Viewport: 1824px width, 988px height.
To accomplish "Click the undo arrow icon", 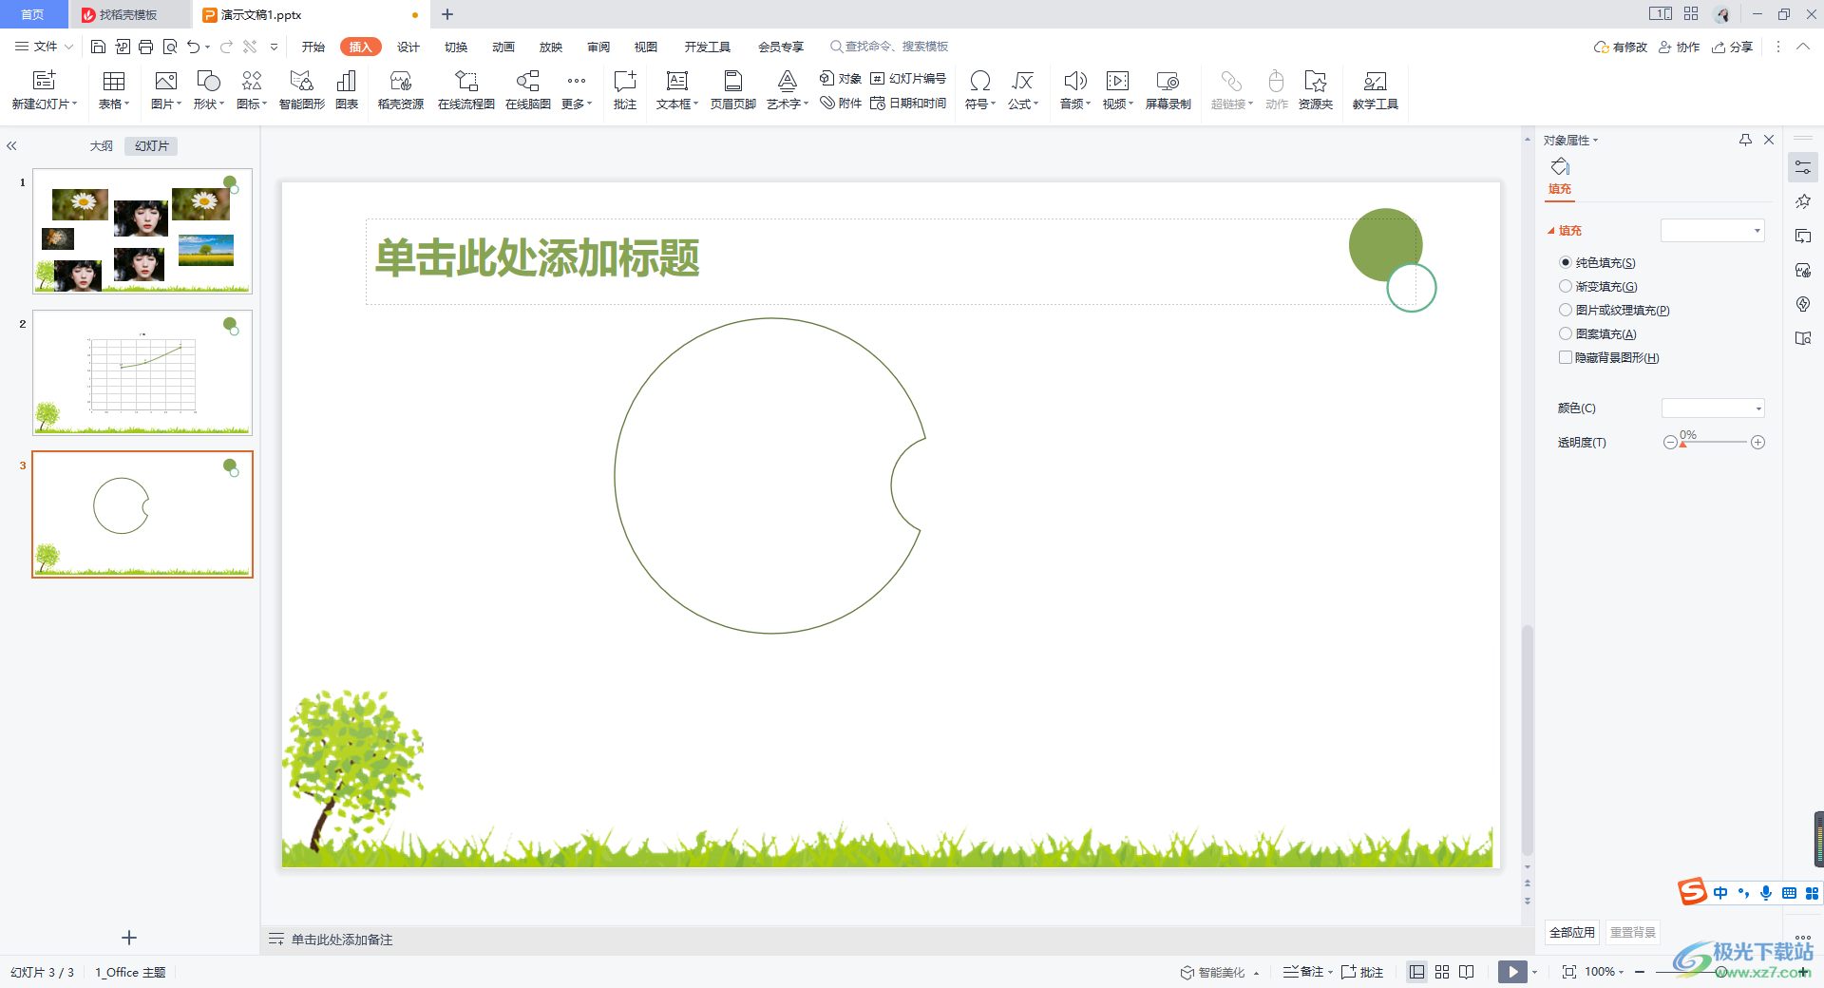I will (194, 47).
